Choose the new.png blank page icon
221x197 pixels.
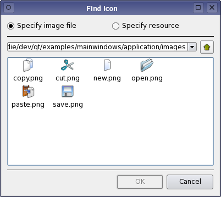[x=107, y=65]
